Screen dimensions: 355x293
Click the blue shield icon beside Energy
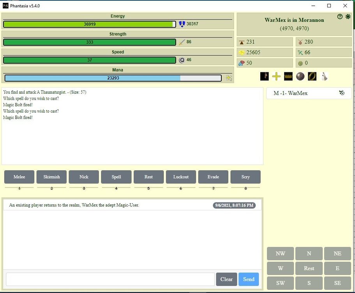pyautogui.click(x=182, y=24)
